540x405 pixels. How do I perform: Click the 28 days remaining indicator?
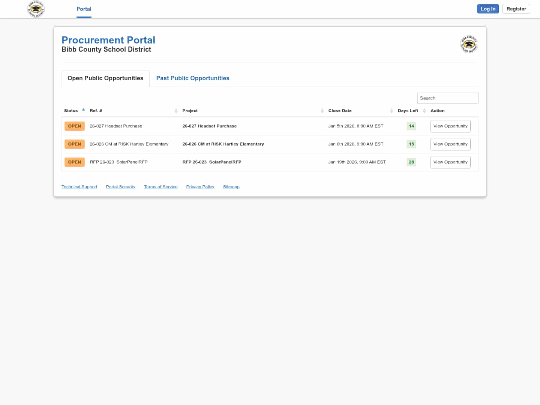coord(411,162)
